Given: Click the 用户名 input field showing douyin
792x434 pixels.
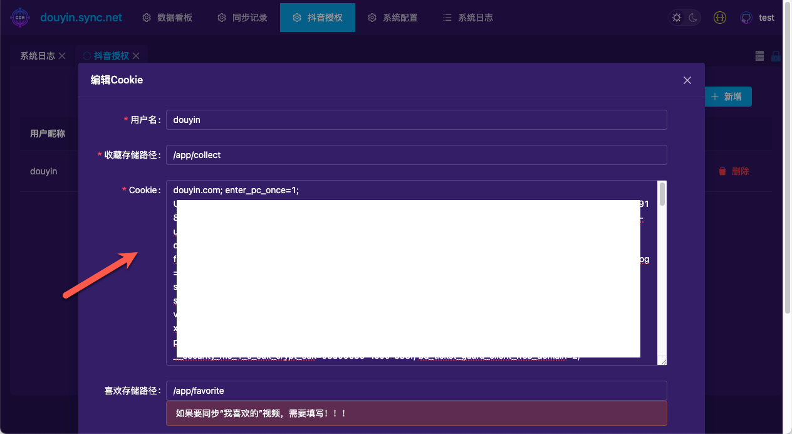Looking at the screenshot, I should tap(416, 120).
